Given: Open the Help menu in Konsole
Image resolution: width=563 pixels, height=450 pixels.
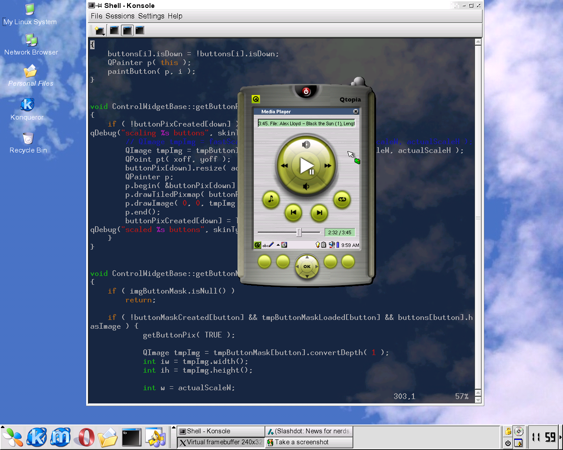Looking at the screenshot, I should point(175,16).
